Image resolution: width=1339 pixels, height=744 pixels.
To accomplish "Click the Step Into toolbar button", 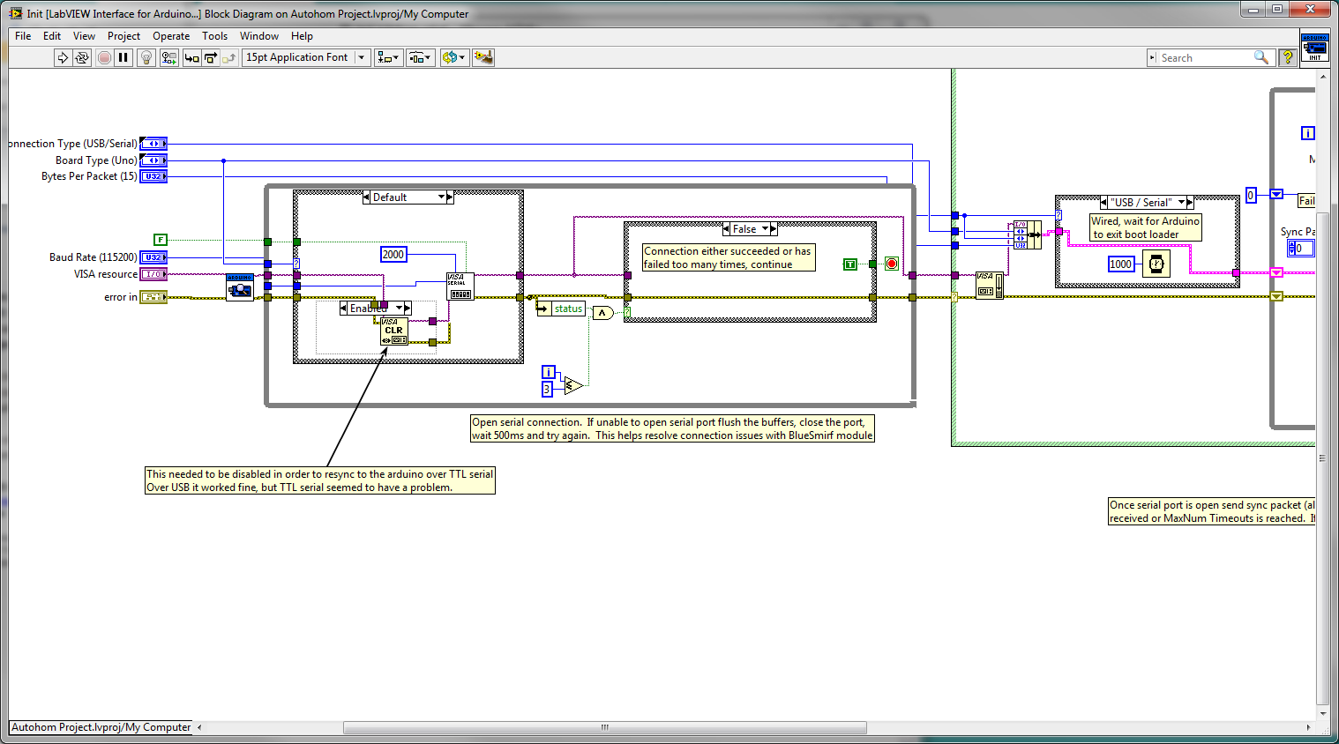I will [191, 57].
